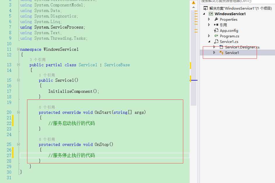Click 'OnStop' method name
Screen dimensions: 275x183
pyautogui.click(x=102, y=144)
